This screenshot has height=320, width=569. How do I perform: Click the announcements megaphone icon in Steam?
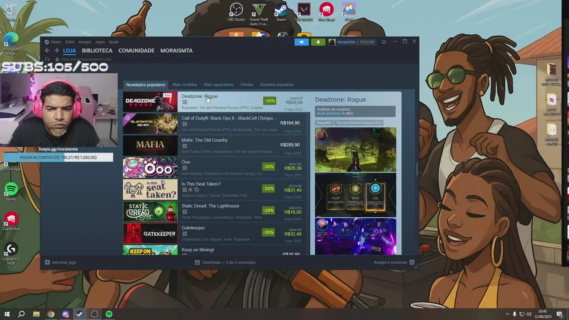[301, 42]
